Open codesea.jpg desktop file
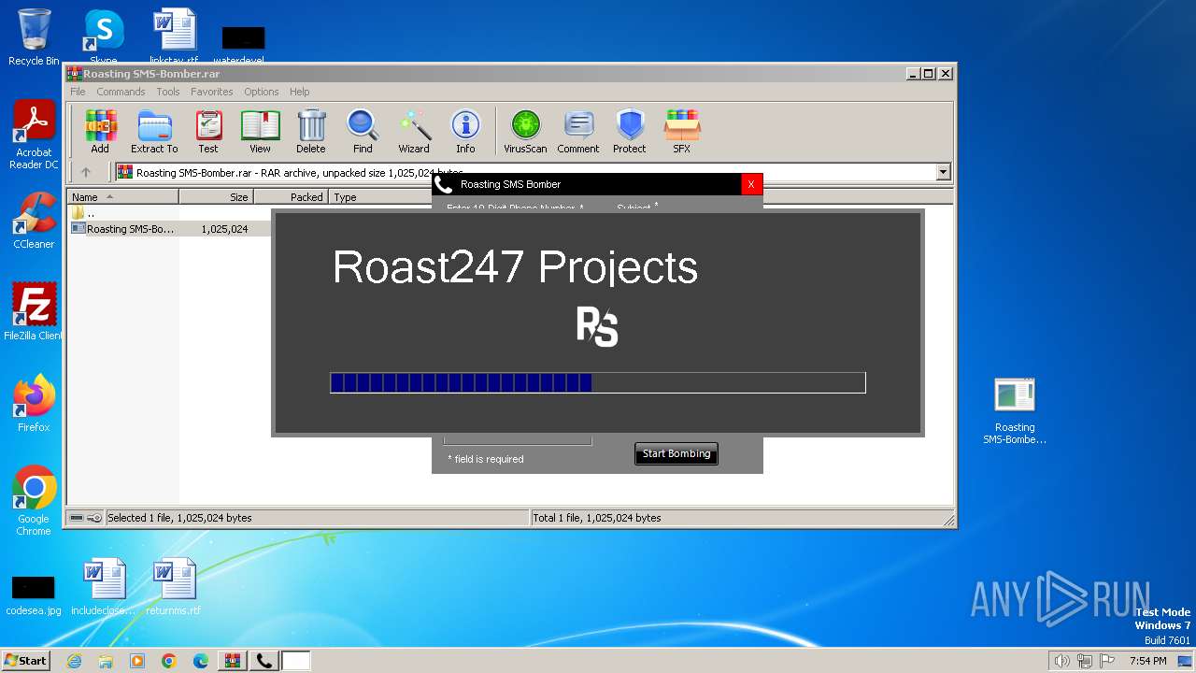The height and width of the screenshot is (673, 1196). [x=34, y=594]
